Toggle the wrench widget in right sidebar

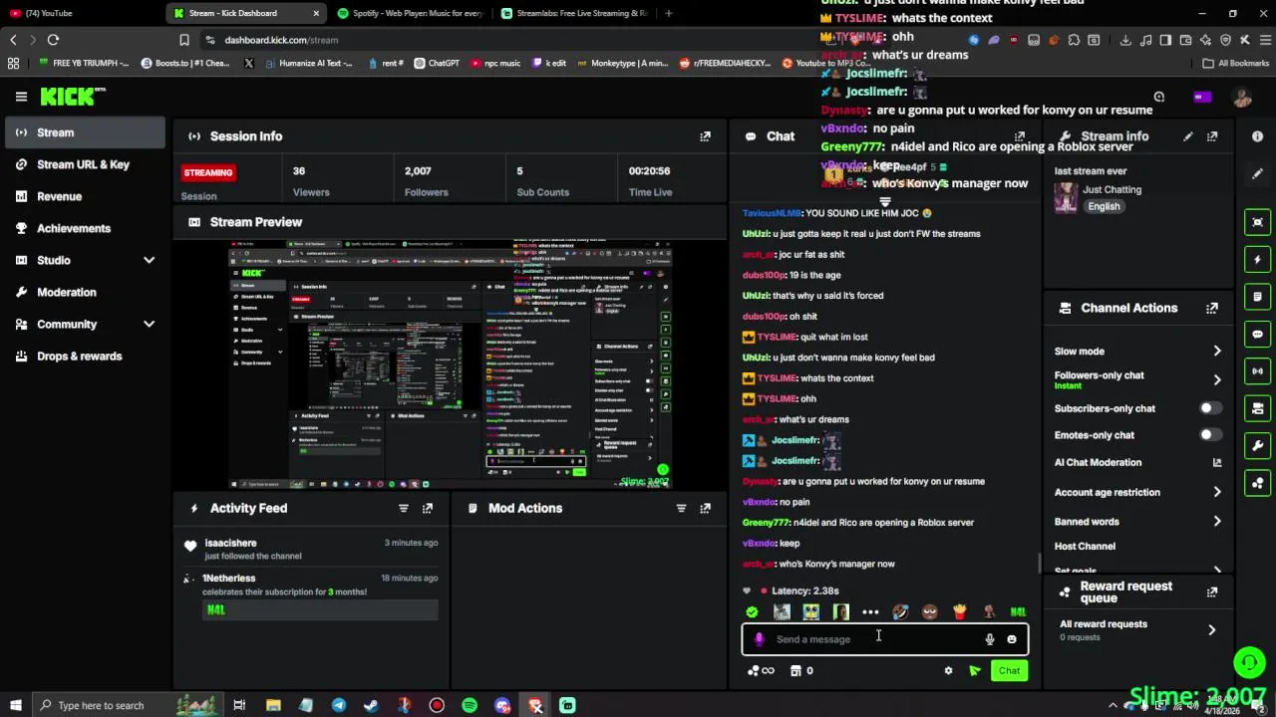coord(1258,446)
